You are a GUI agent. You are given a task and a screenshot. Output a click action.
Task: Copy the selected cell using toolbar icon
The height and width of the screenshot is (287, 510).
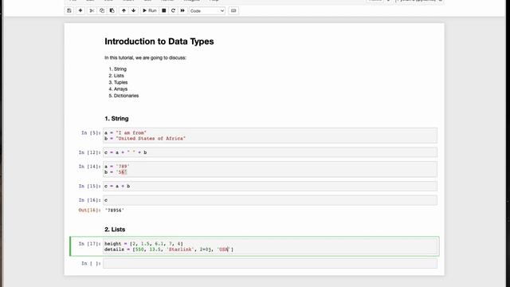(102, 10)
